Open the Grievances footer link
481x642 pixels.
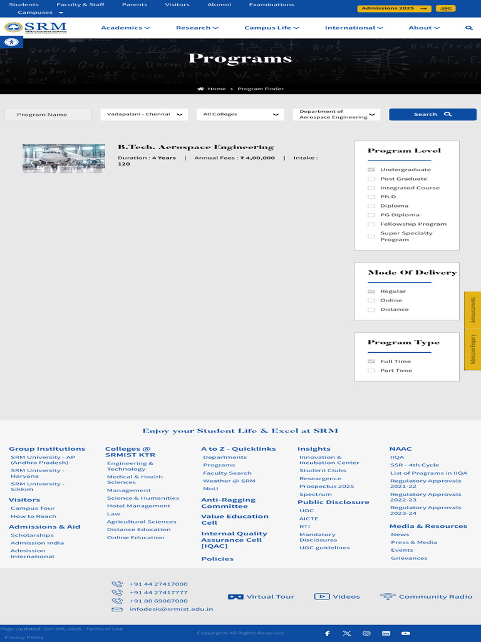pyautogui.click(x=409, y=558)
